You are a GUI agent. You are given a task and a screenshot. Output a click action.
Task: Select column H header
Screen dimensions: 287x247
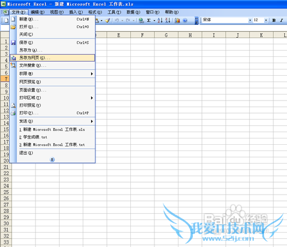190,35
